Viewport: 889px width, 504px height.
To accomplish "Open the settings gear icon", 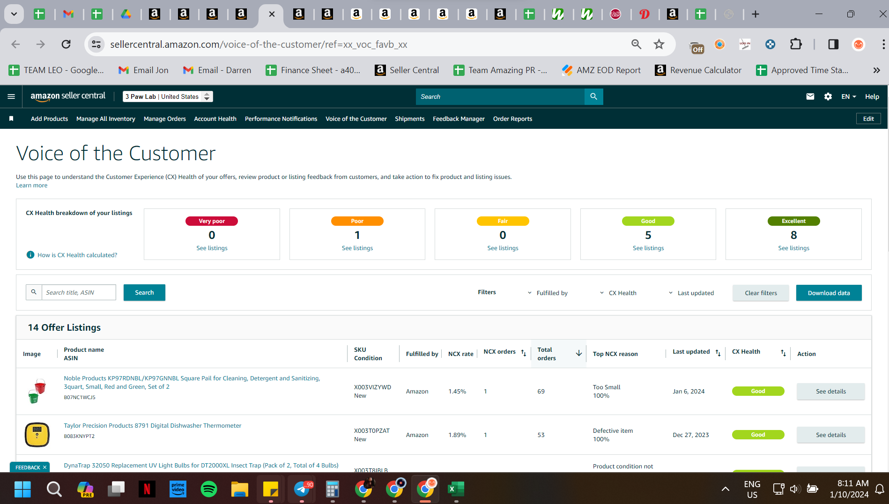I will 828,96.
